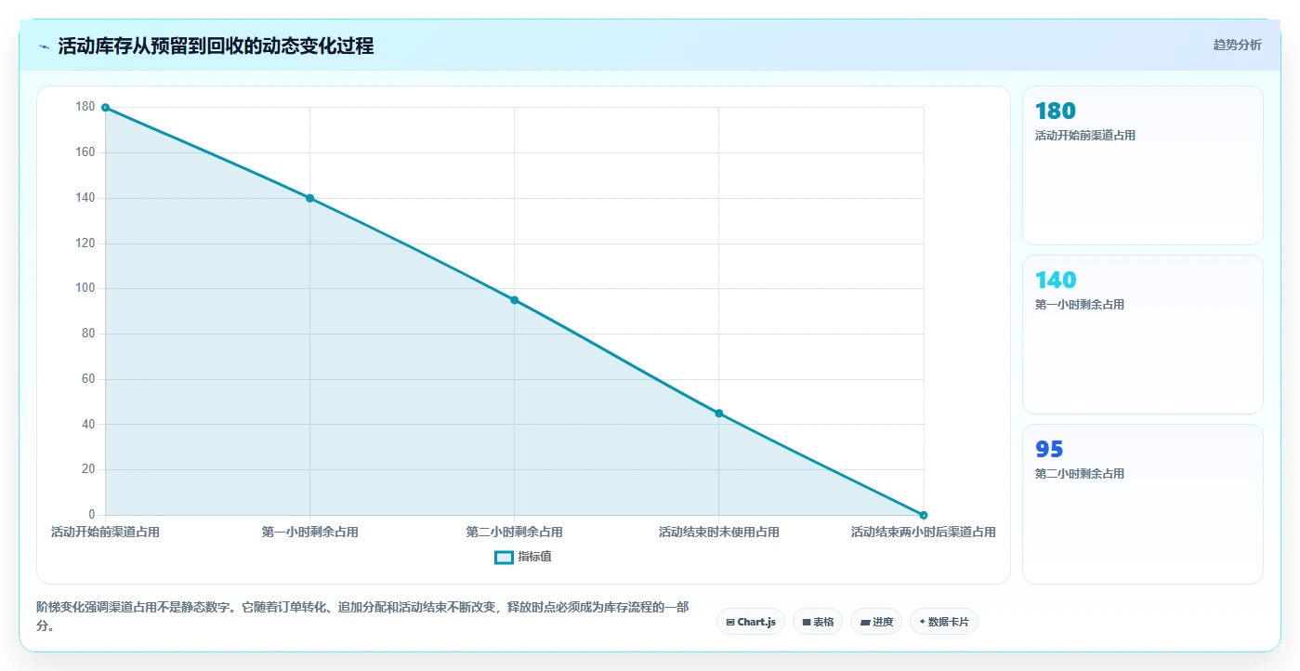Click the y-axis label 160
This screenshot has height=671, width=1300.
[x=85, y=152]
